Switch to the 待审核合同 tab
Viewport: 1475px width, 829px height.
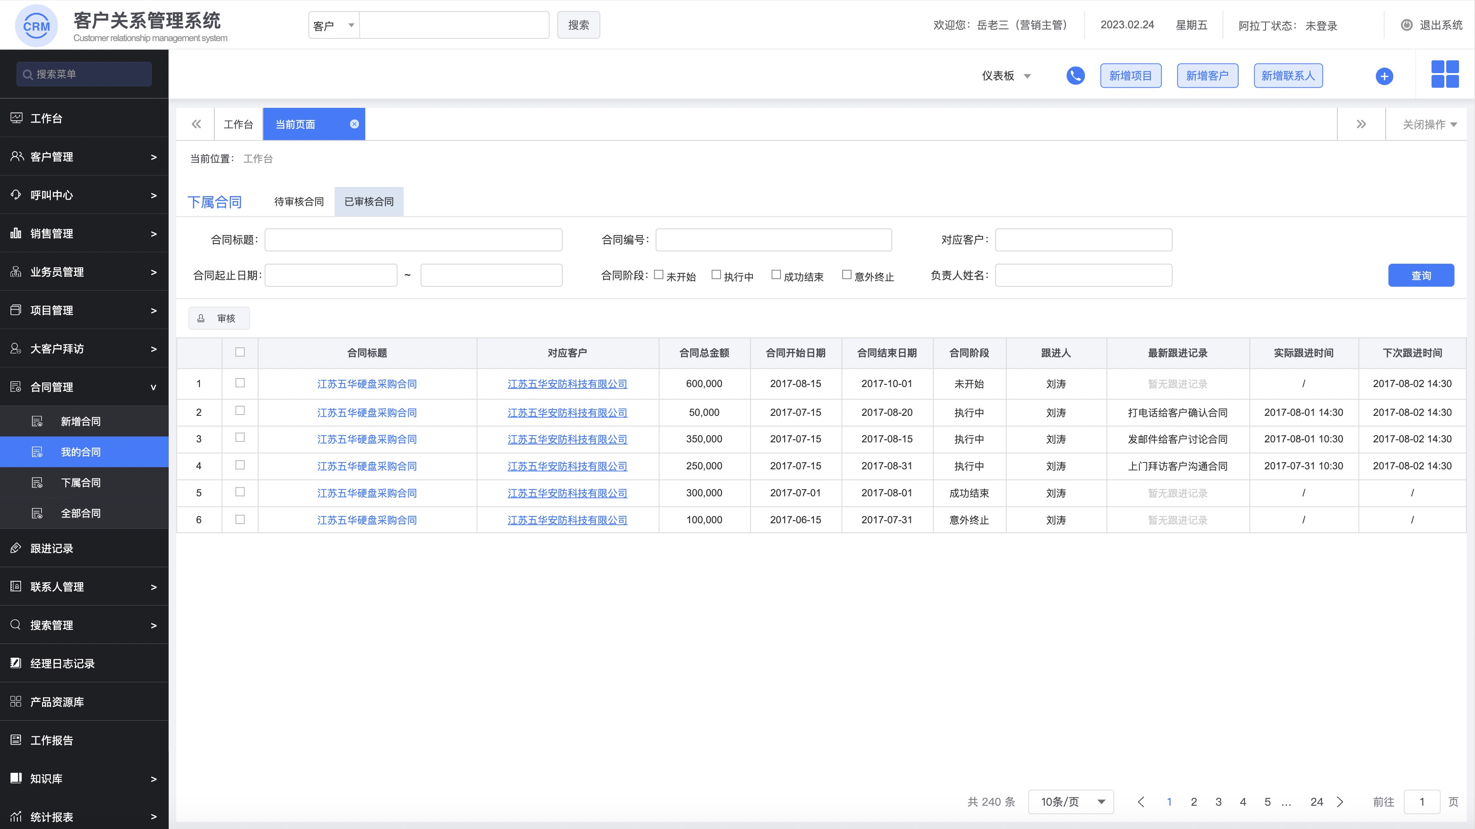click(x=299, y=202)
